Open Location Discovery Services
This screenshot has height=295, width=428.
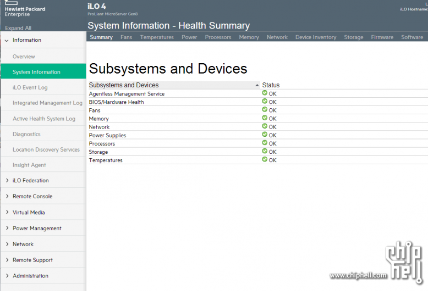[46, 149]
